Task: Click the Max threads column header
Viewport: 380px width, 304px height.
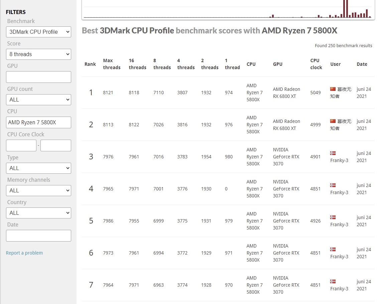Action: coord(112,64)
